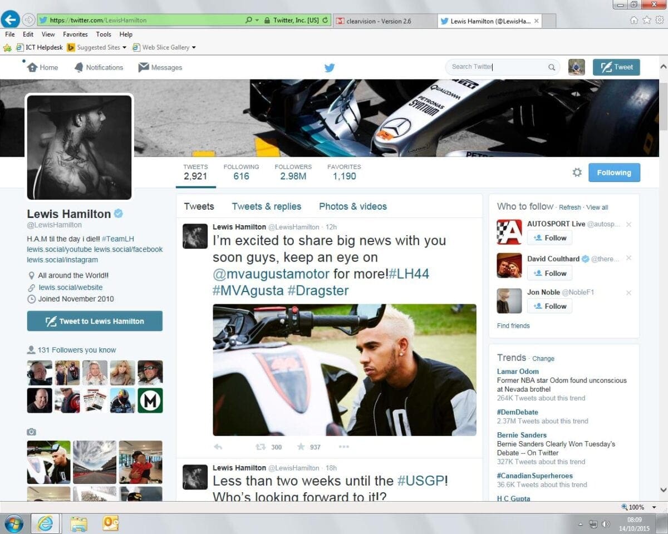Image resolution: width=668 pixels, height=534 pixels.
Task: Click the Windows Start button
Action: point(13,523)
